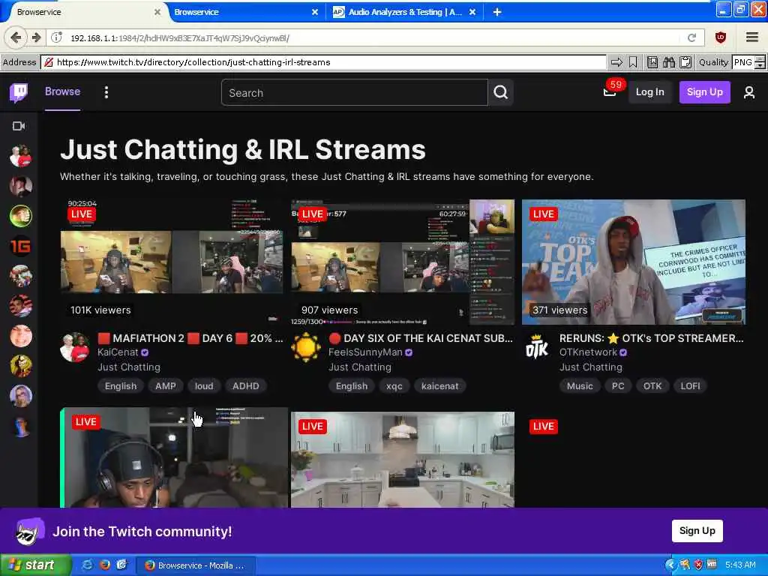Viewport: 768px width, 576px height.
Task: Click the FeelsSunnyMan sun avatar
Action: click(x=306, y=347)
